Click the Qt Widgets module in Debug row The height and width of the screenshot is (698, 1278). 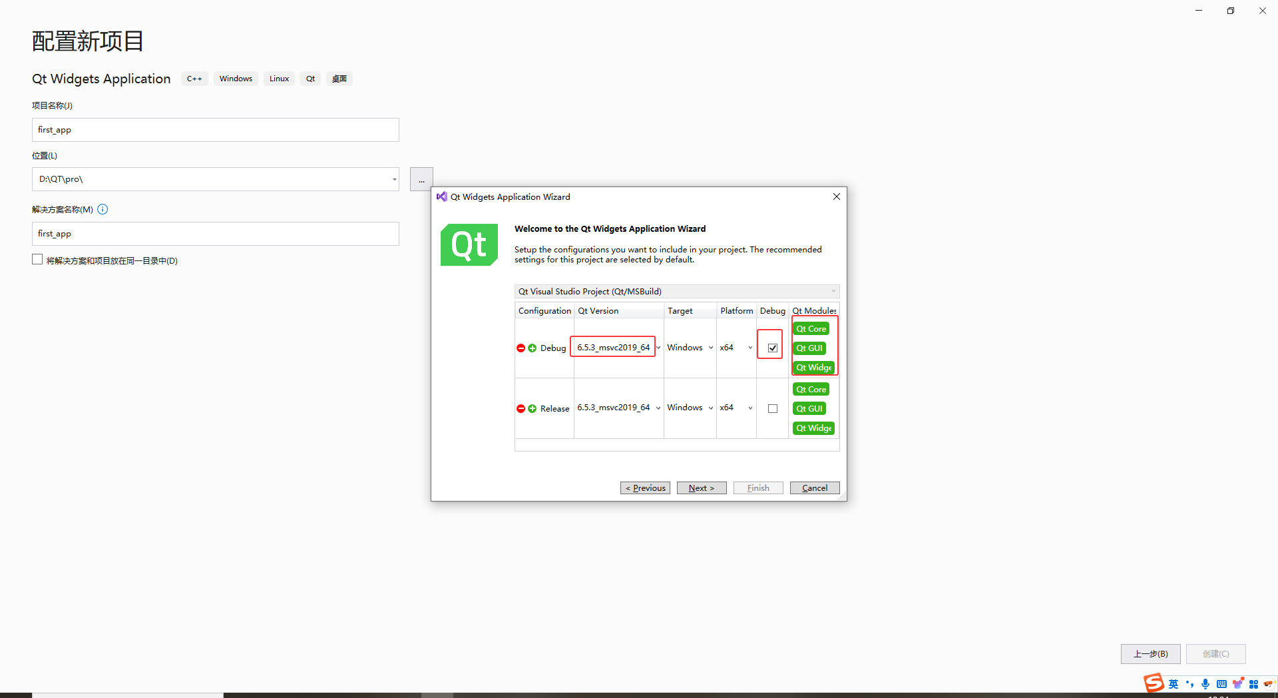tap(813, 368)
